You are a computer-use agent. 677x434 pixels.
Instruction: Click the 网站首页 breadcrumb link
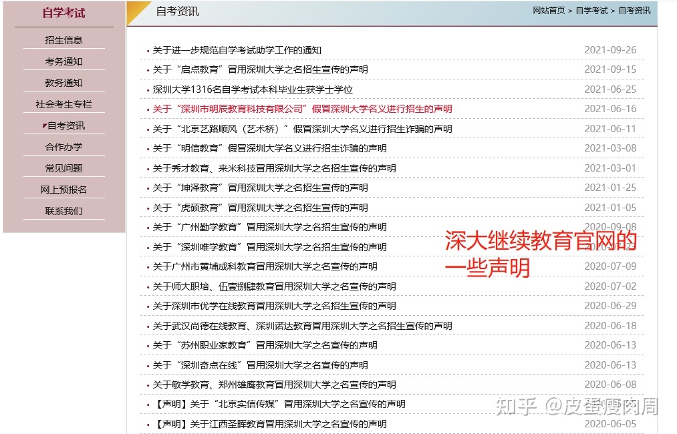point(549,11)
